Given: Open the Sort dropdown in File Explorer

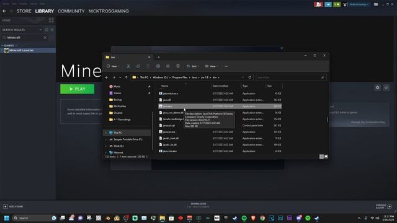Looking at the screenshot, I should [x=193, y=66].
